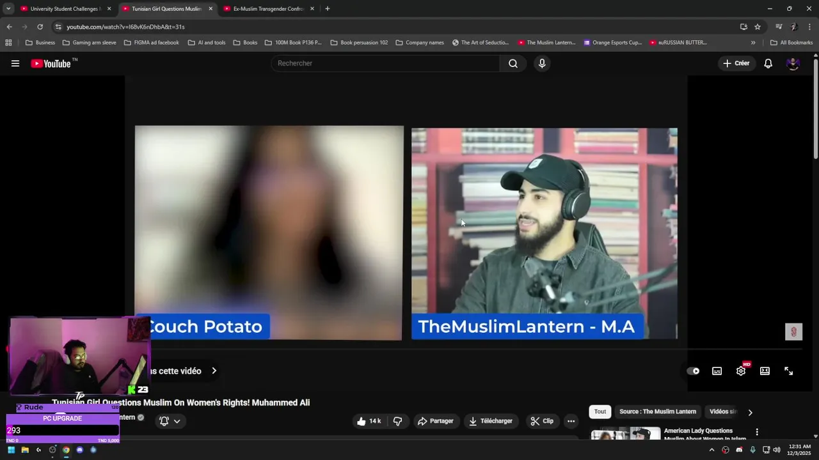Open The Art of Seduction bookmark
Image resolution: width=819 pixels, height=460 pixels.
click(x=481, y=43)
